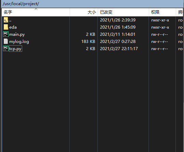Sort by the 大小 column header

pyautogui.click(x=84, y=12)
